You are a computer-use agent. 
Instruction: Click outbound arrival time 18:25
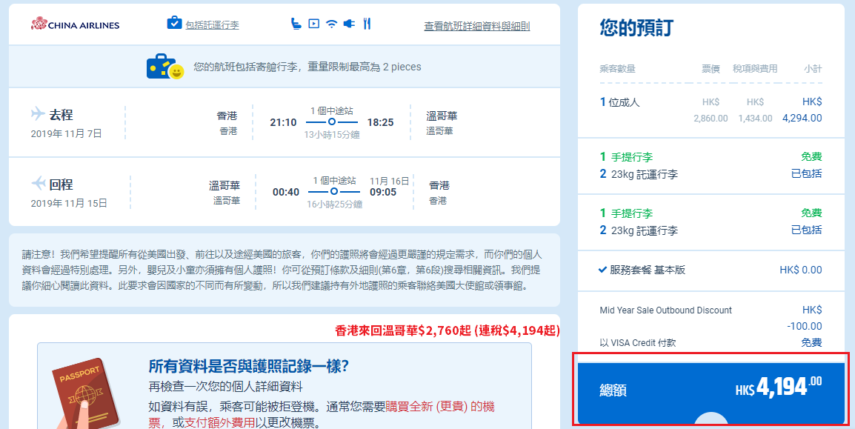(x=380, y=122)
